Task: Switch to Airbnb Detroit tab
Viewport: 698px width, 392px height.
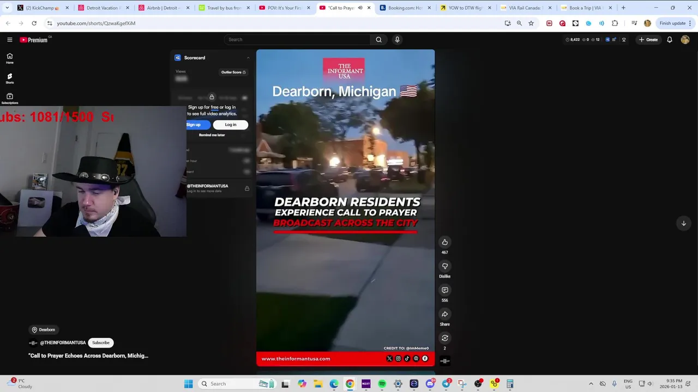Action: [x=164, y=8]
